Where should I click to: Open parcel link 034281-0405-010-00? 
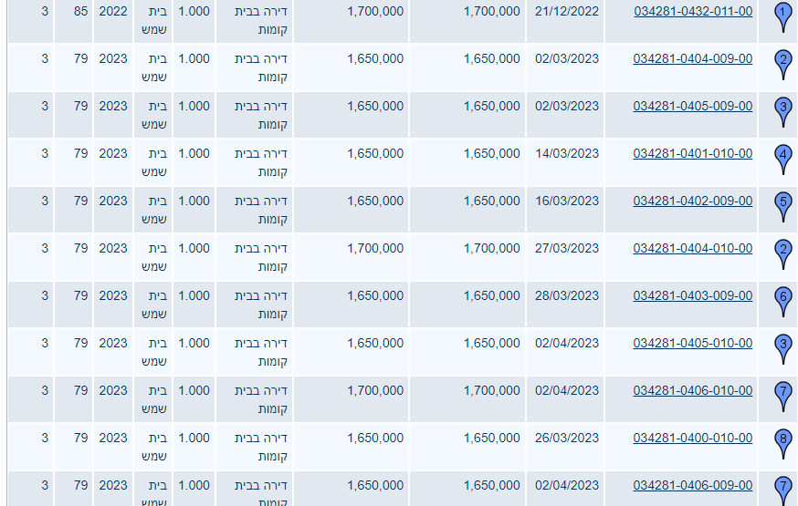pyautogui.click(x=693, y=343)
